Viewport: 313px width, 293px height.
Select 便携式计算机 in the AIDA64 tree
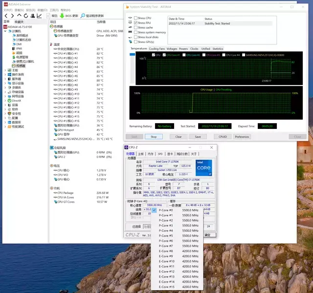(25, 62)
